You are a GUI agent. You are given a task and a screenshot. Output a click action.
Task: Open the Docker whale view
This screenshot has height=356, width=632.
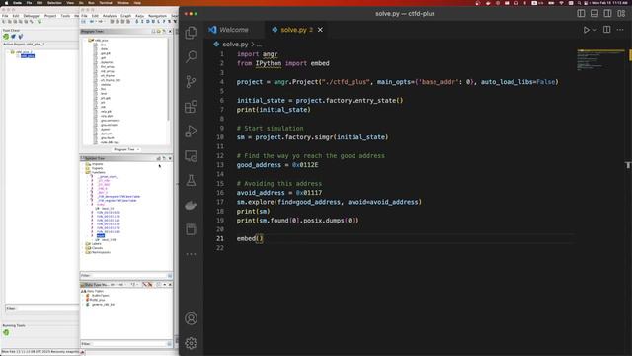coord(191,205)
